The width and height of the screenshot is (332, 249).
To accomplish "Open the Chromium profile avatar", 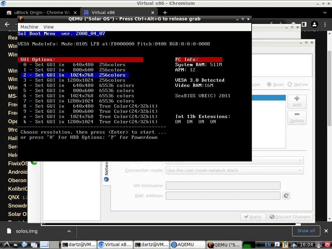I will [314, 24].
